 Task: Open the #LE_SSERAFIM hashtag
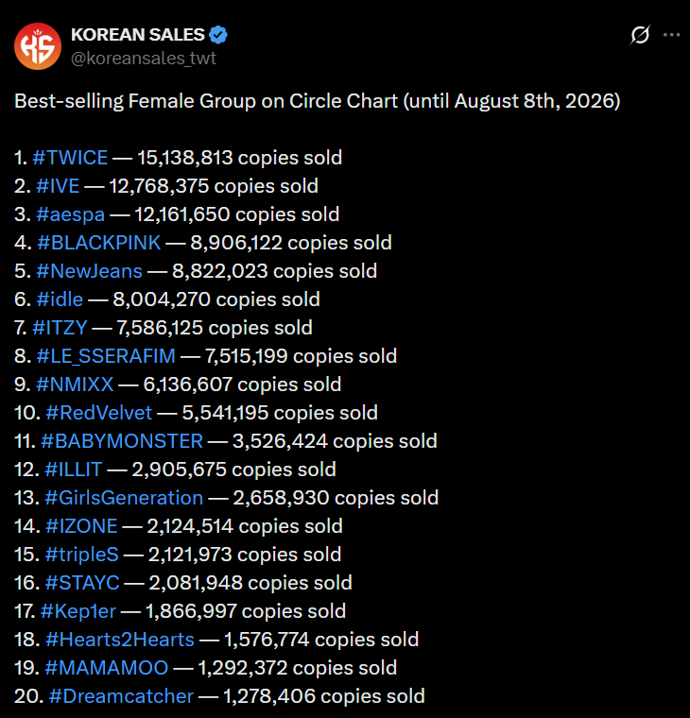pyautogui.click(x=106, y=356)
